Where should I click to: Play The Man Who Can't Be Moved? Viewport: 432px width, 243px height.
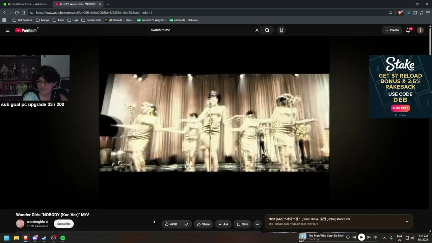tap(361, 237)
